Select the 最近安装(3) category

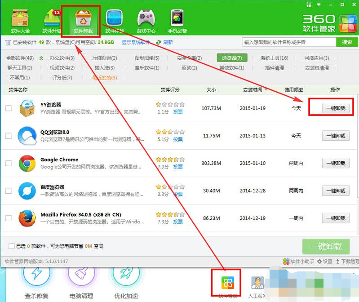coord(105,78)
